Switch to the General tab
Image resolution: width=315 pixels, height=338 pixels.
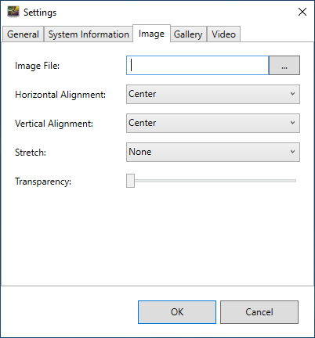pos(23,34)
